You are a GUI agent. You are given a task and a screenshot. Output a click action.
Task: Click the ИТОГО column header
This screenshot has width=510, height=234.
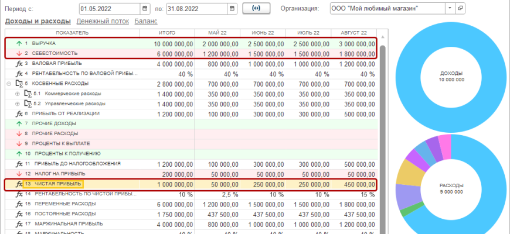167,33
